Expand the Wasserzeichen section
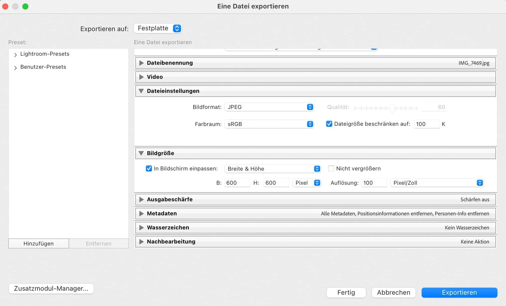This screenshot has height=306, width=506. 141,227
